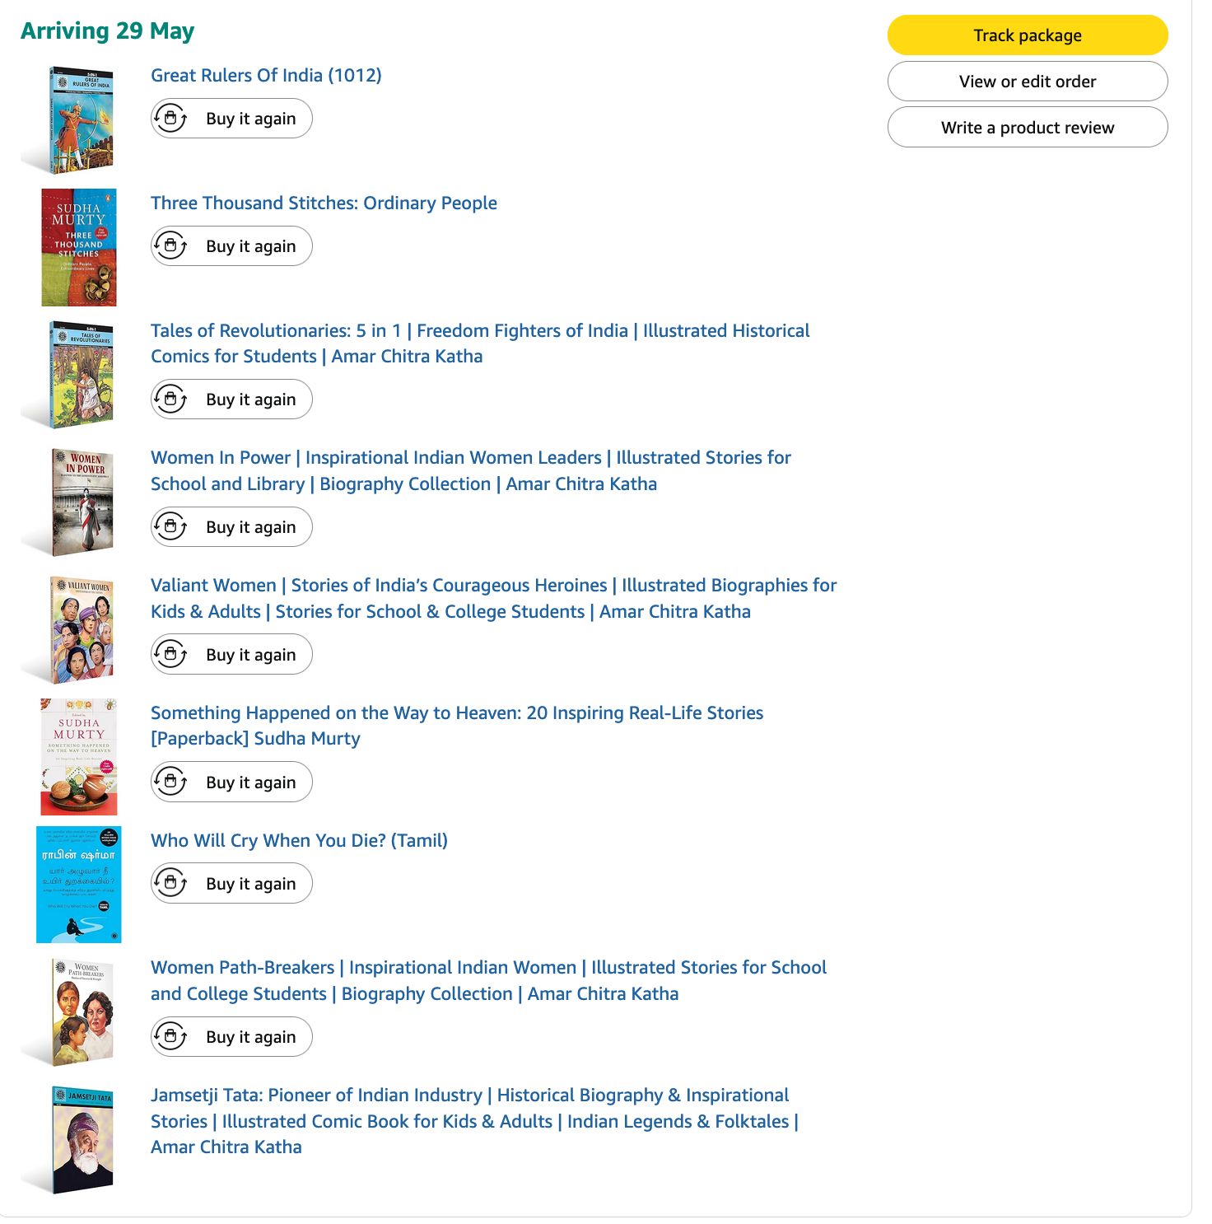
Task: Click reorder icon under Who Will Cry When You Die
Action: point(170,884)
